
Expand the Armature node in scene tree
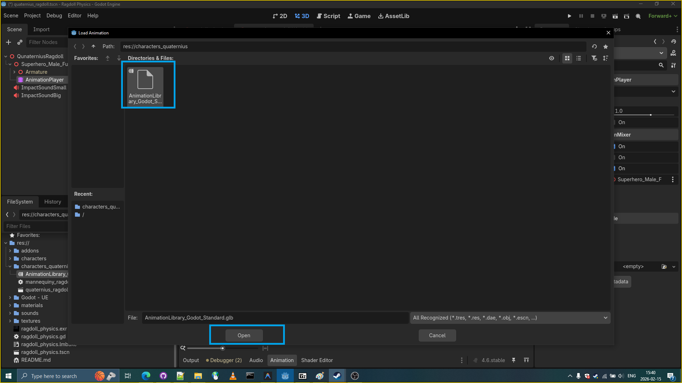14,72
